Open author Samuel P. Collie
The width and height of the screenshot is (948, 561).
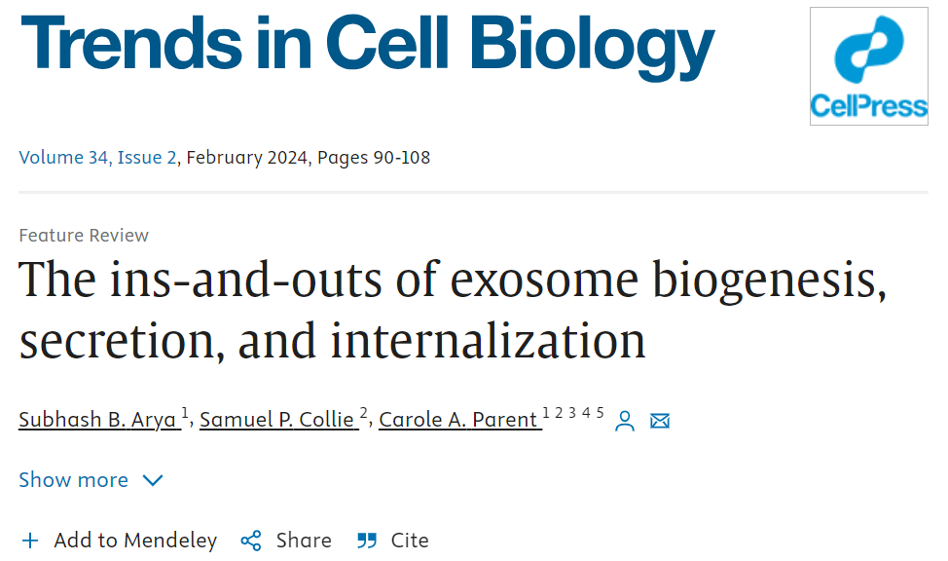278,420
